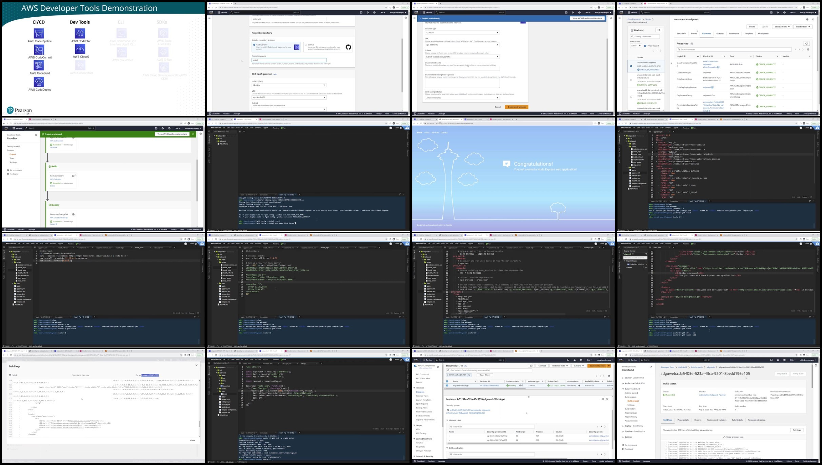Click the help icon in the CodeBuild frame header

pyautogui.click(x=784, y=360)
